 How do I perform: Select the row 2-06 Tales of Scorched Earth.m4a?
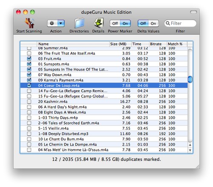(x=104, y=123)
